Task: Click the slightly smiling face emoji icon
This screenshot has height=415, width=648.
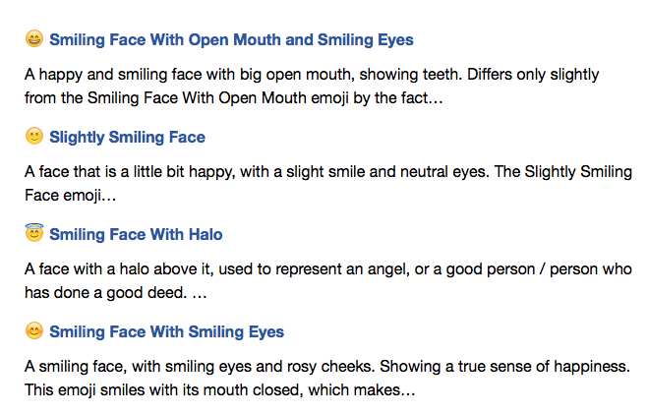Action: [x=34, y=136]
